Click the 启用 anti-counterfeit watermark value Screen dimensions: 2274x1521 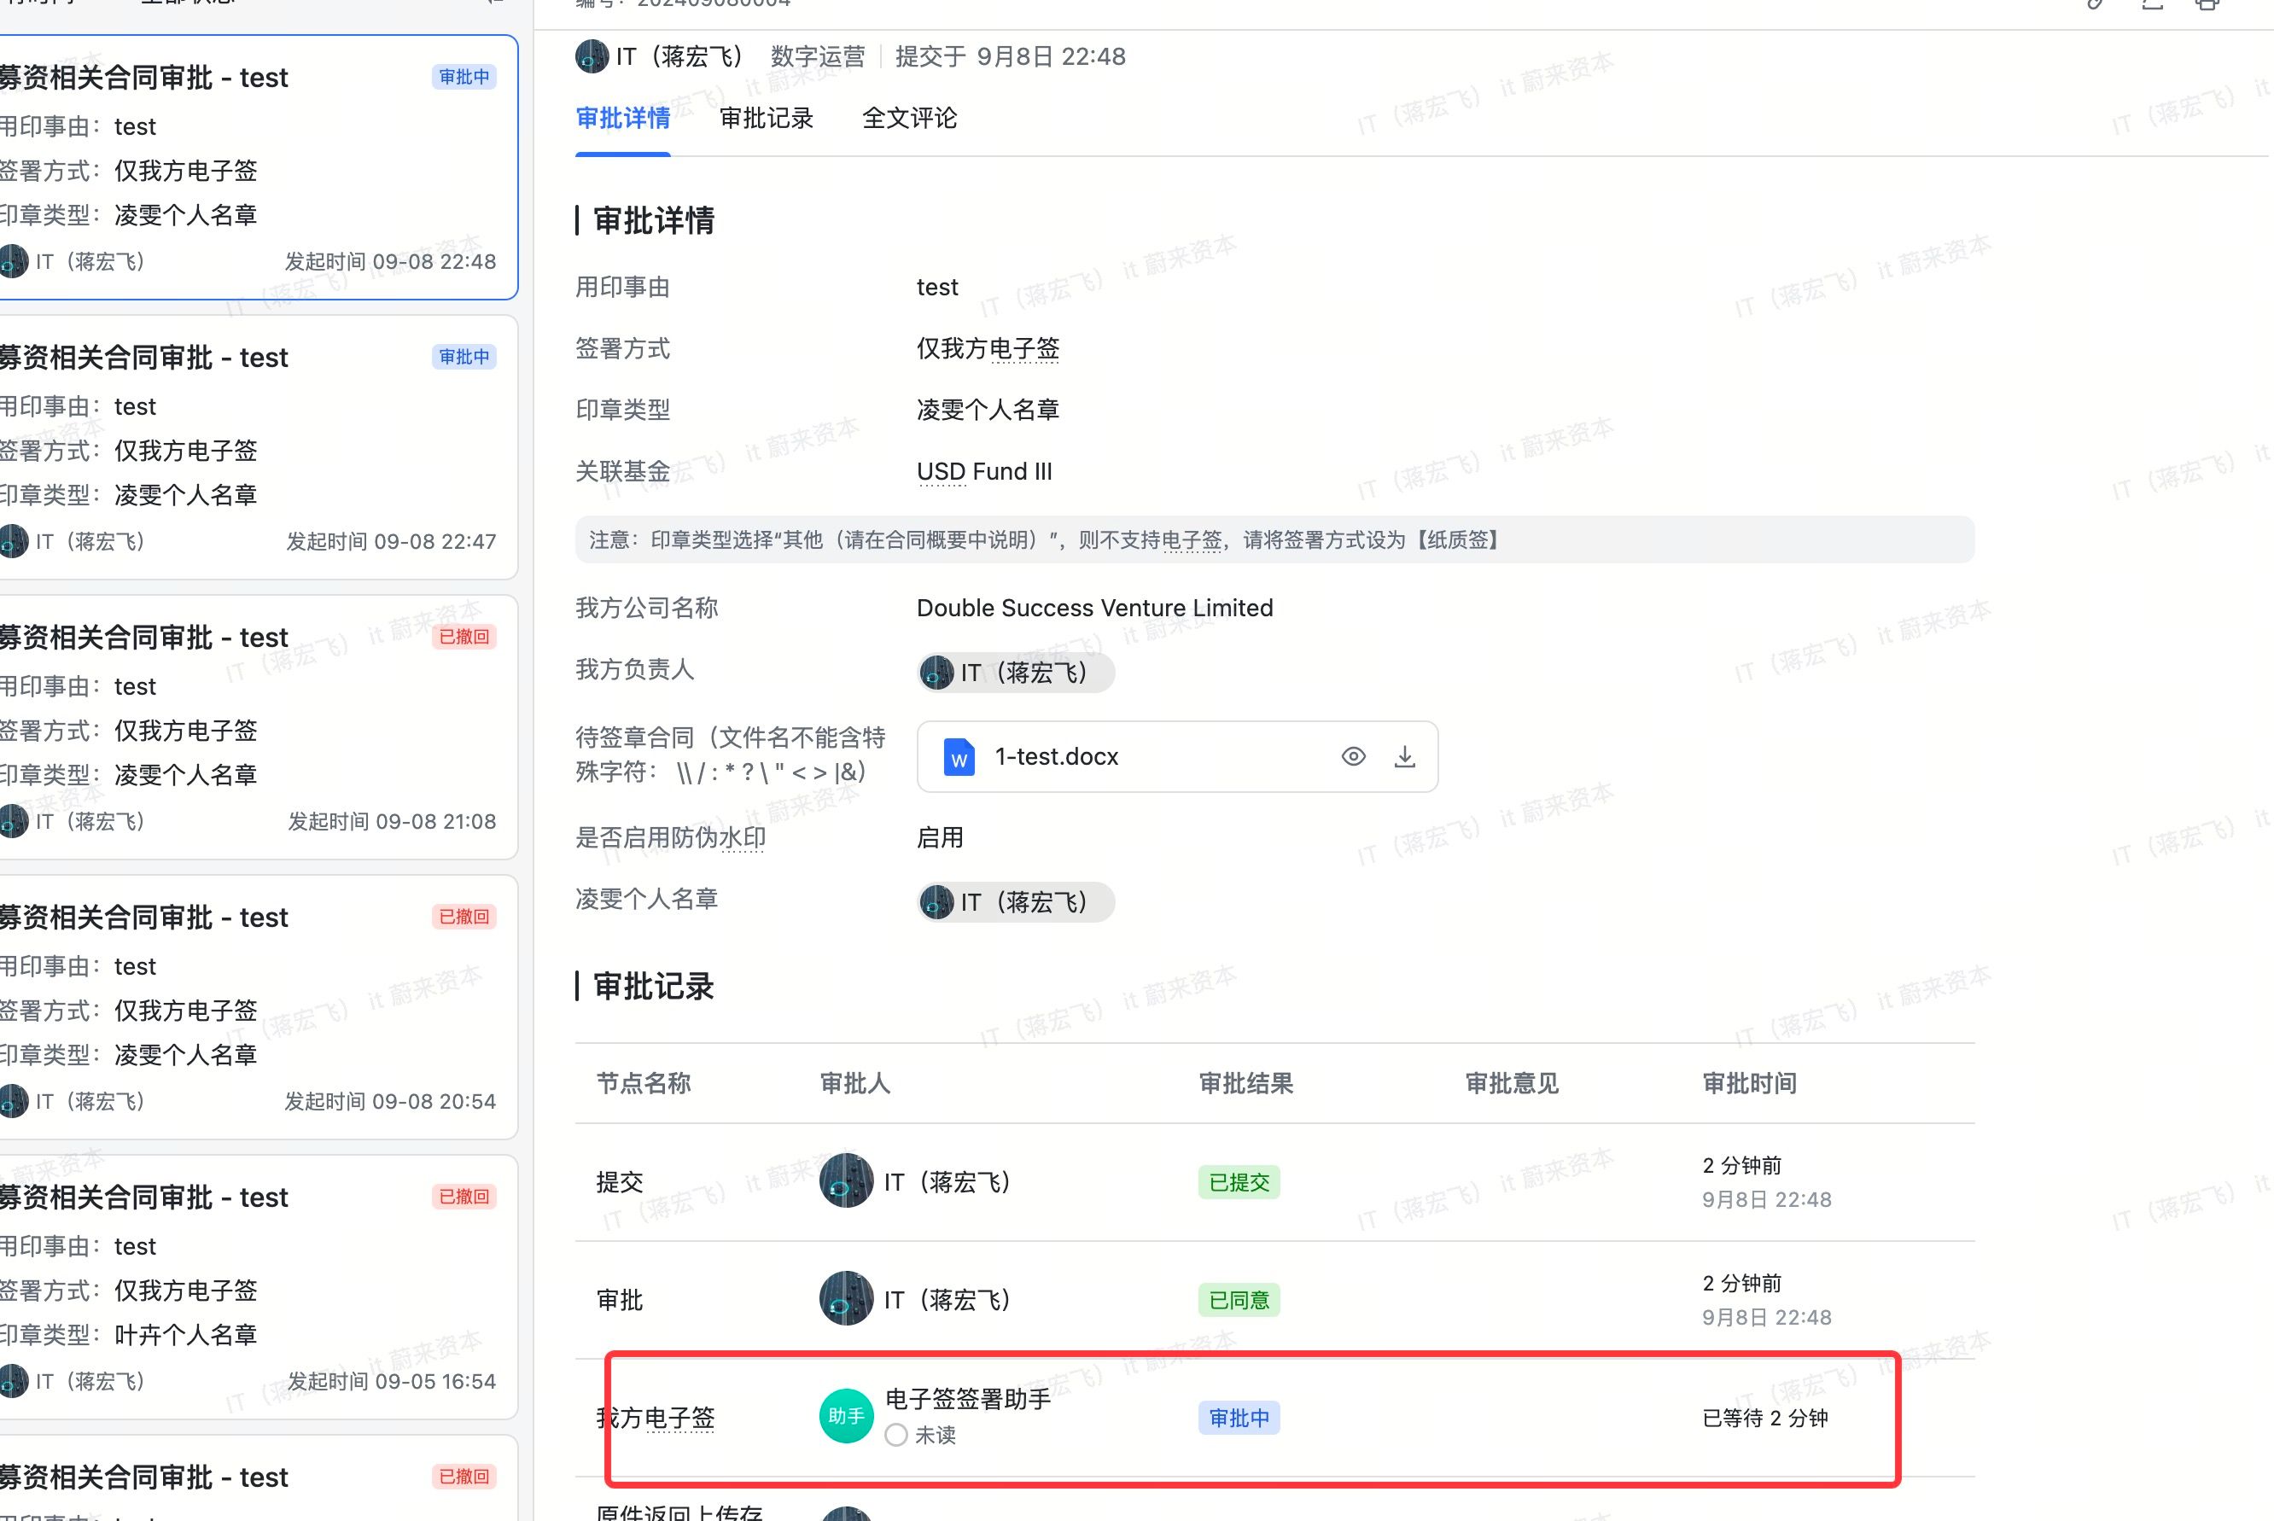(940, 837)
